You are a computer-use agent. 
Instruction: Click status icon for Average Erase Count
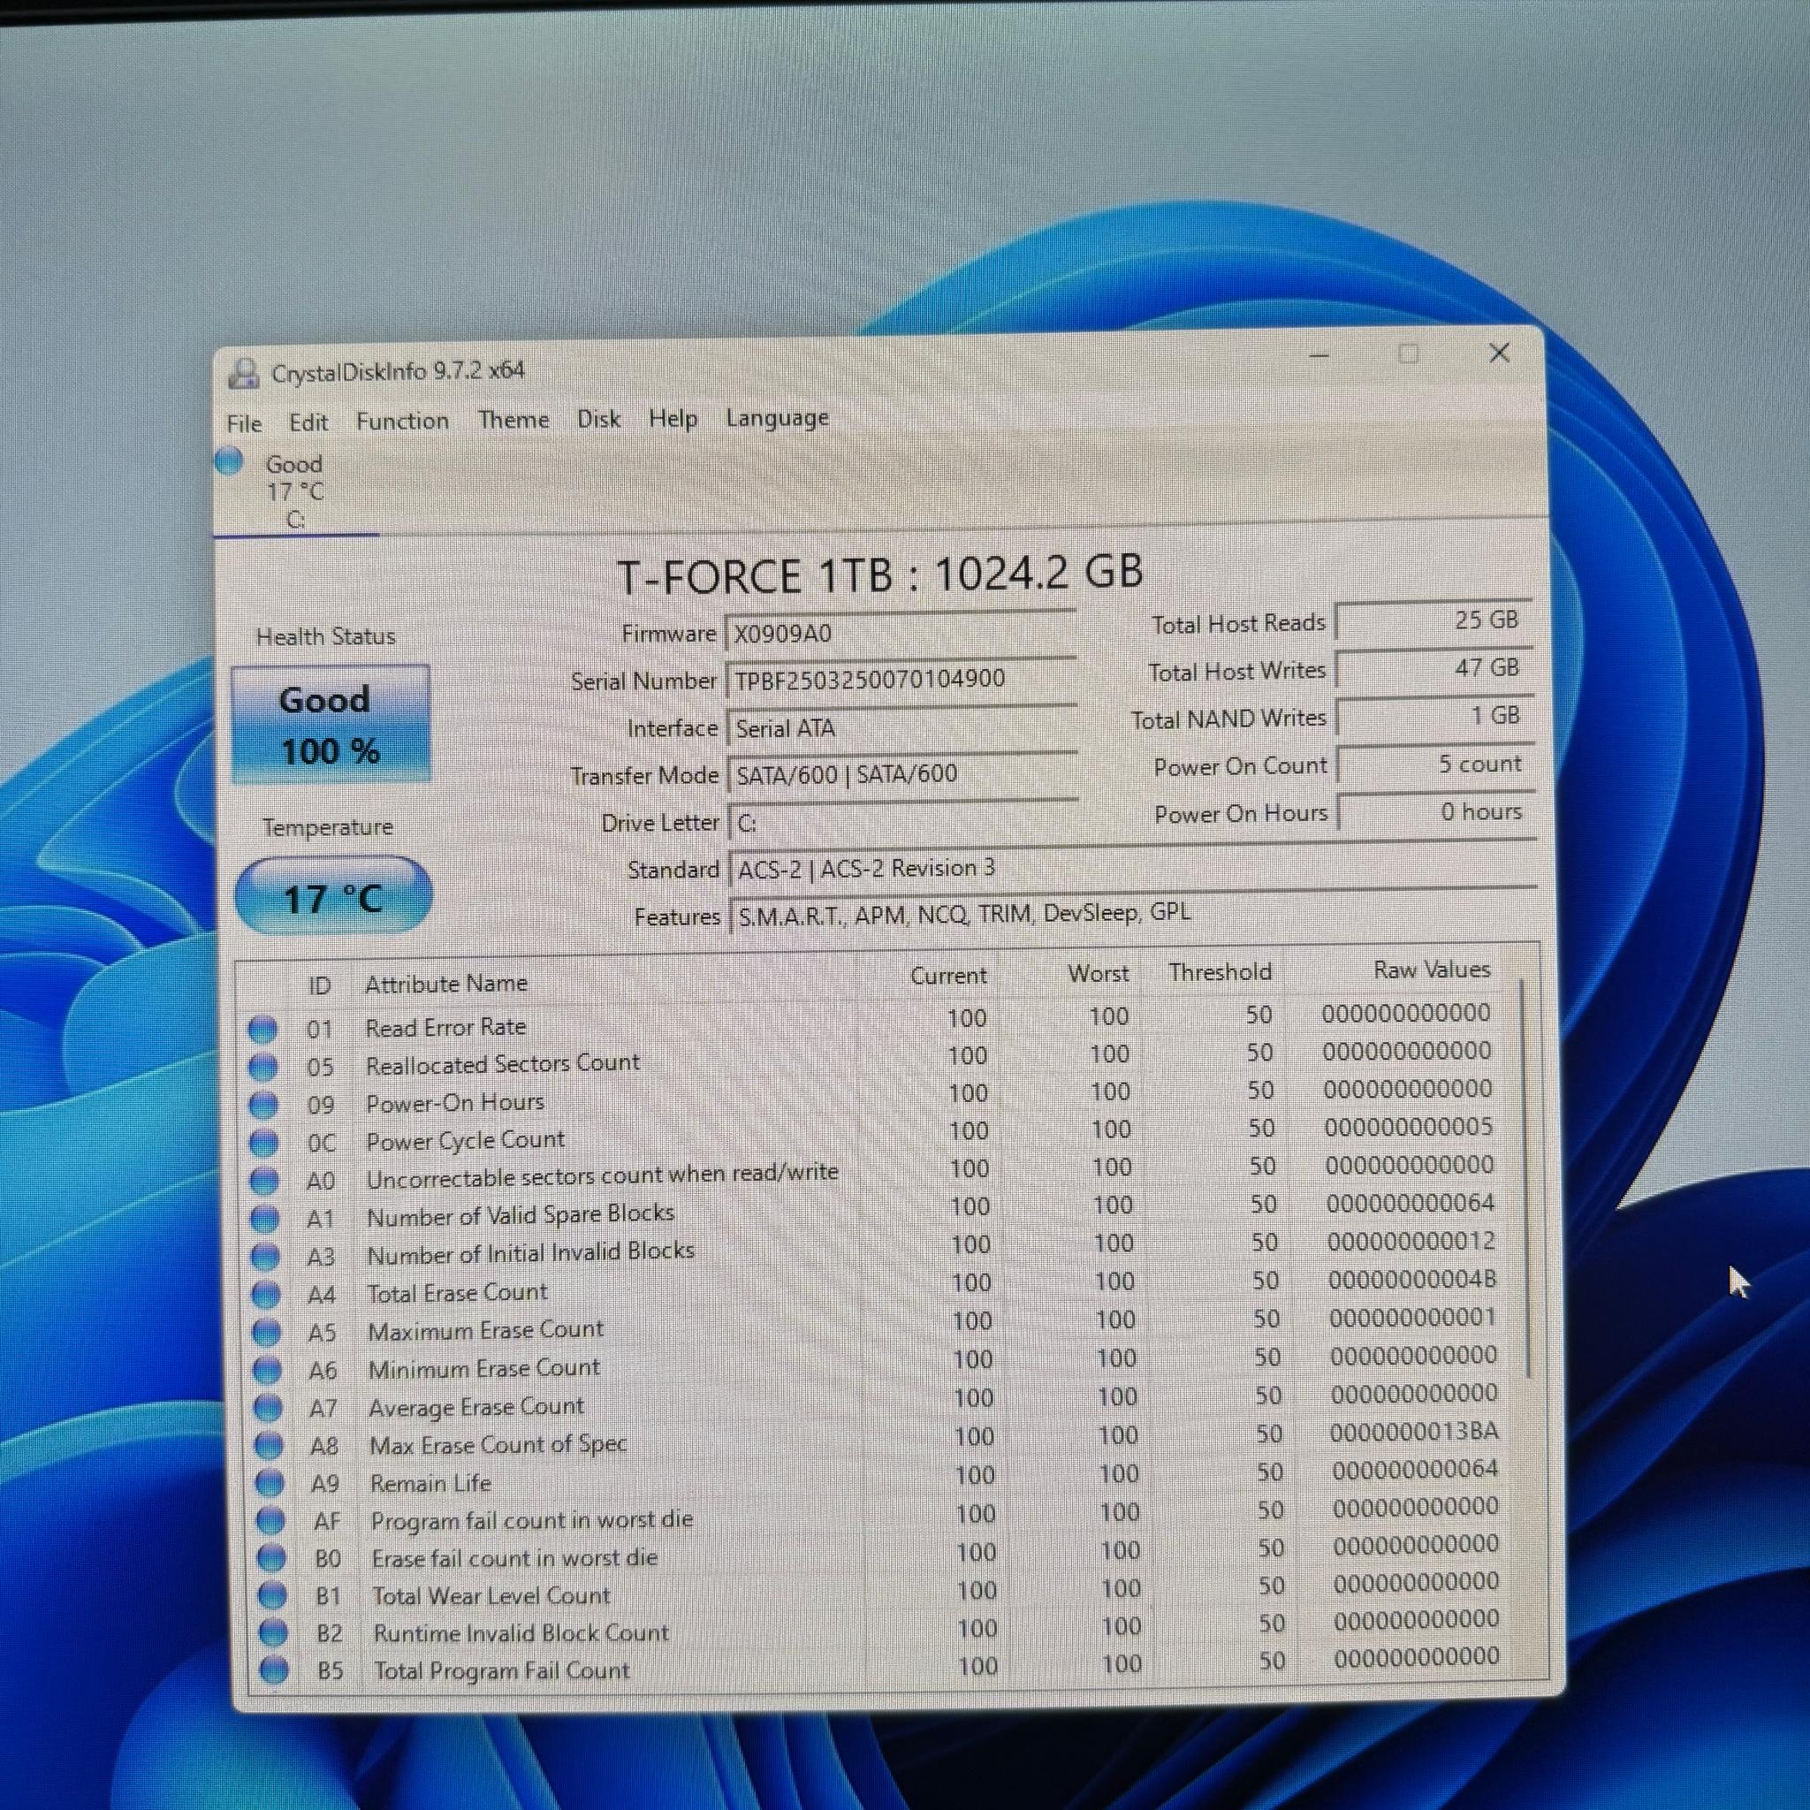269,1408
